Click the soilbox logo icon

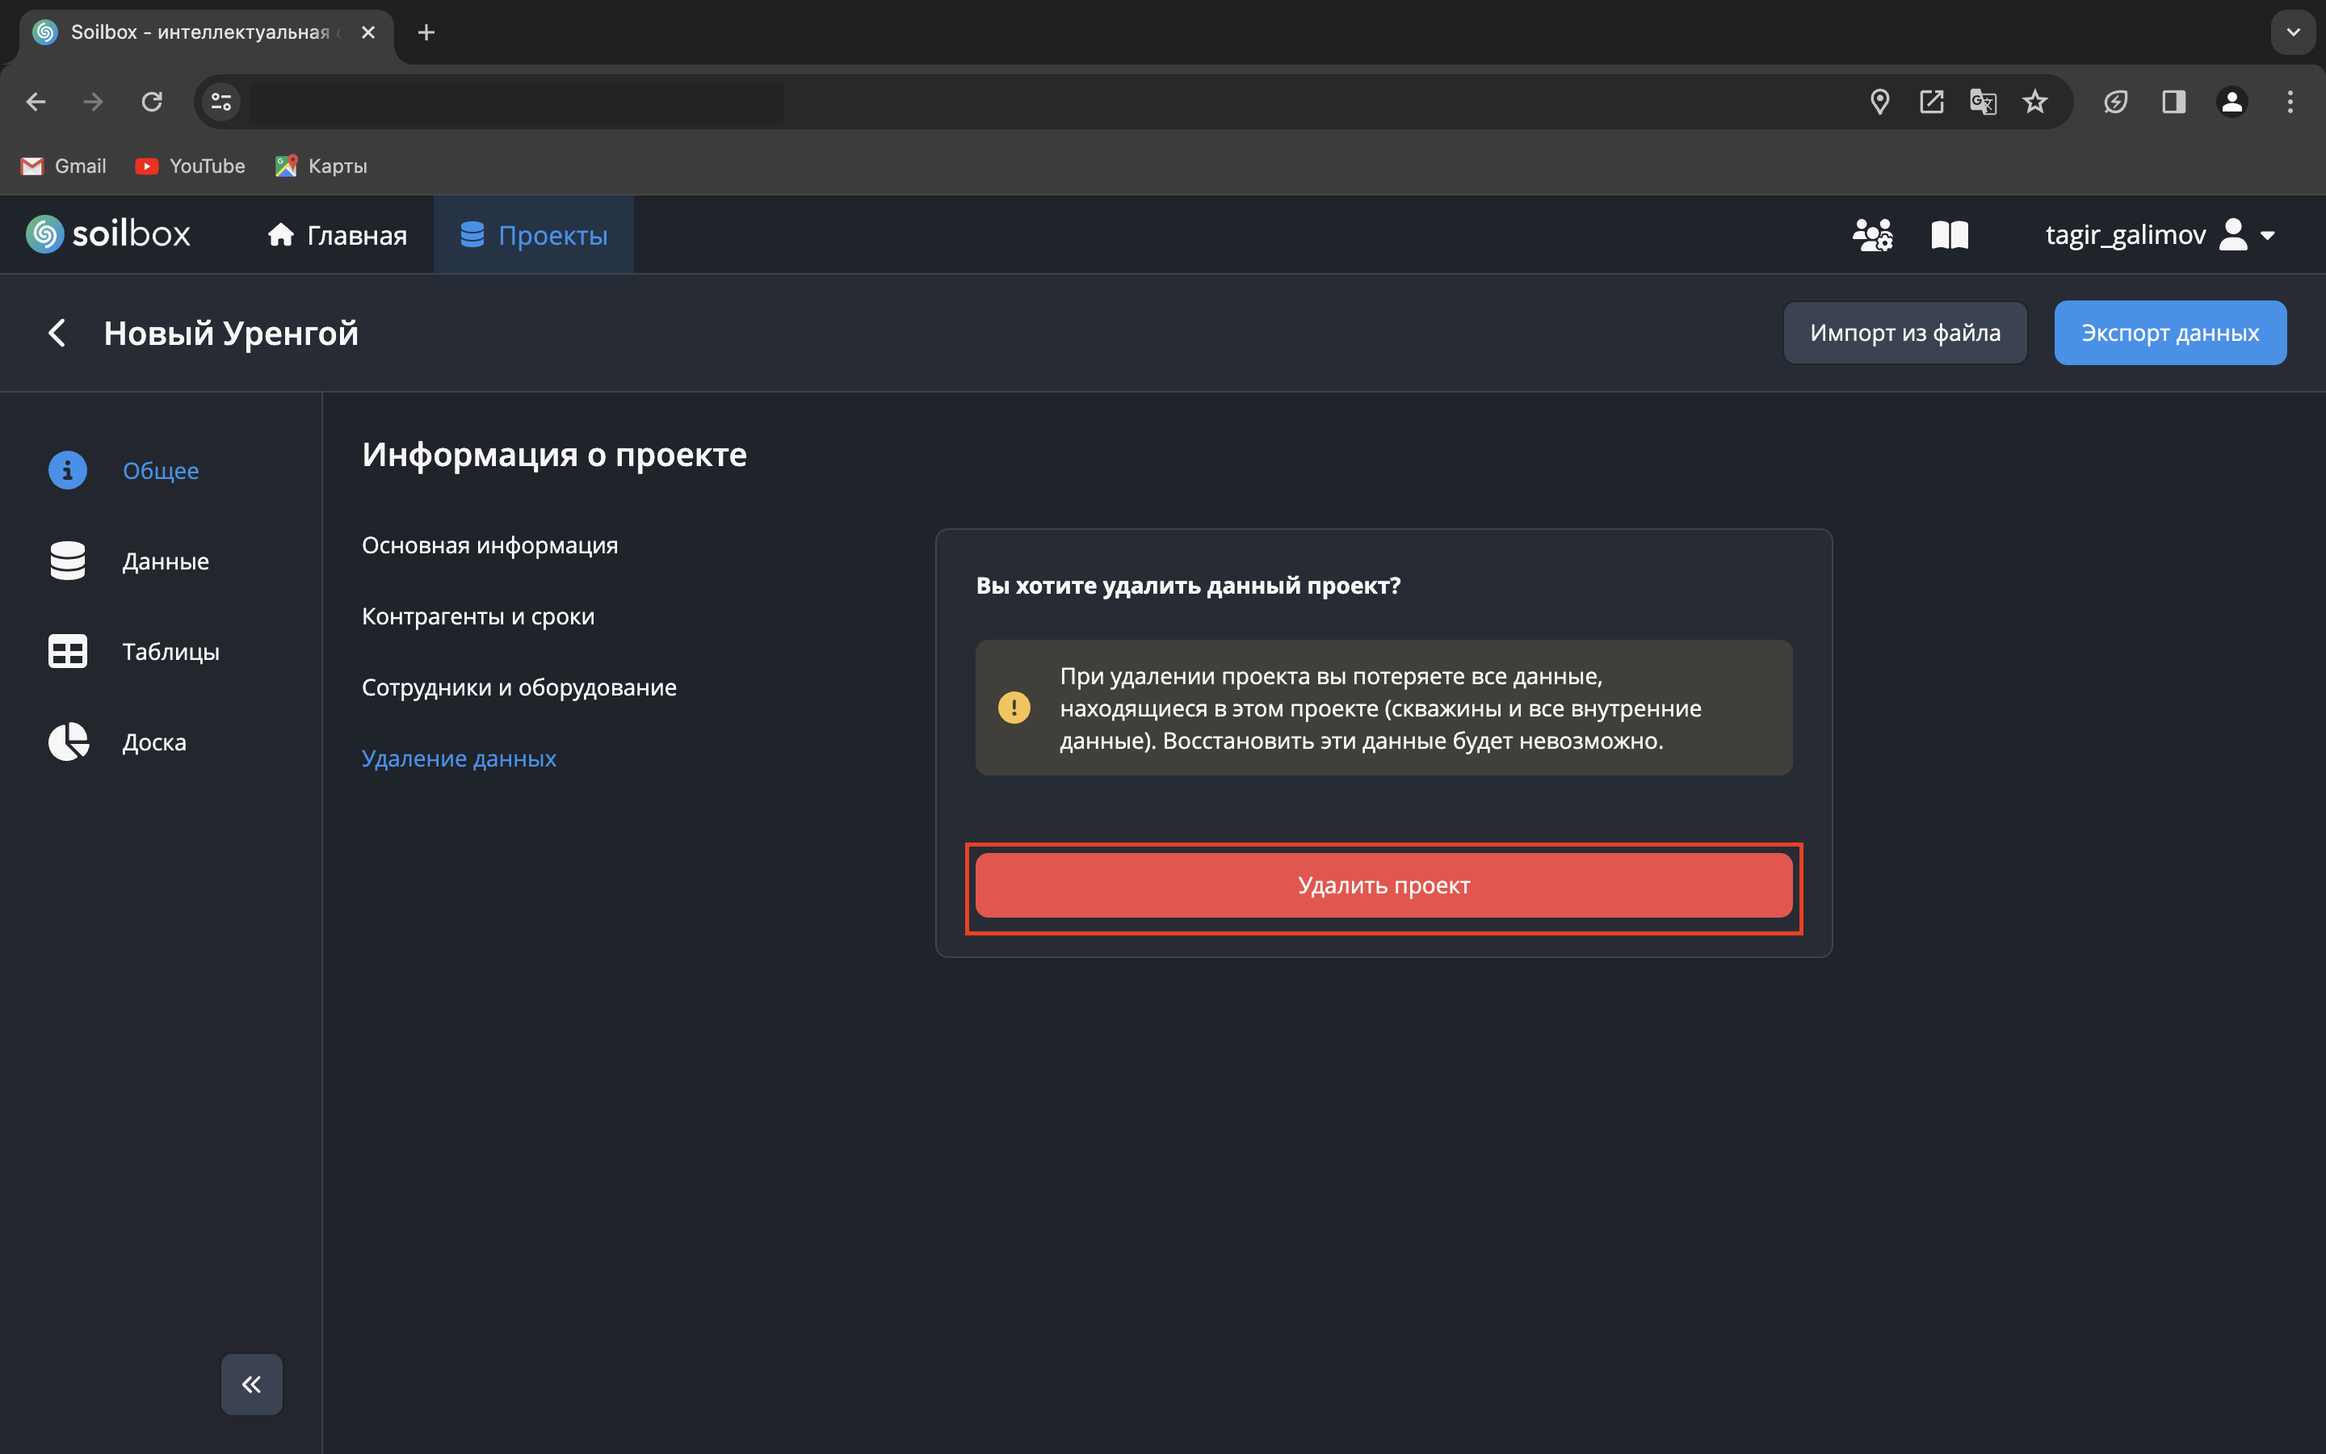44,234
